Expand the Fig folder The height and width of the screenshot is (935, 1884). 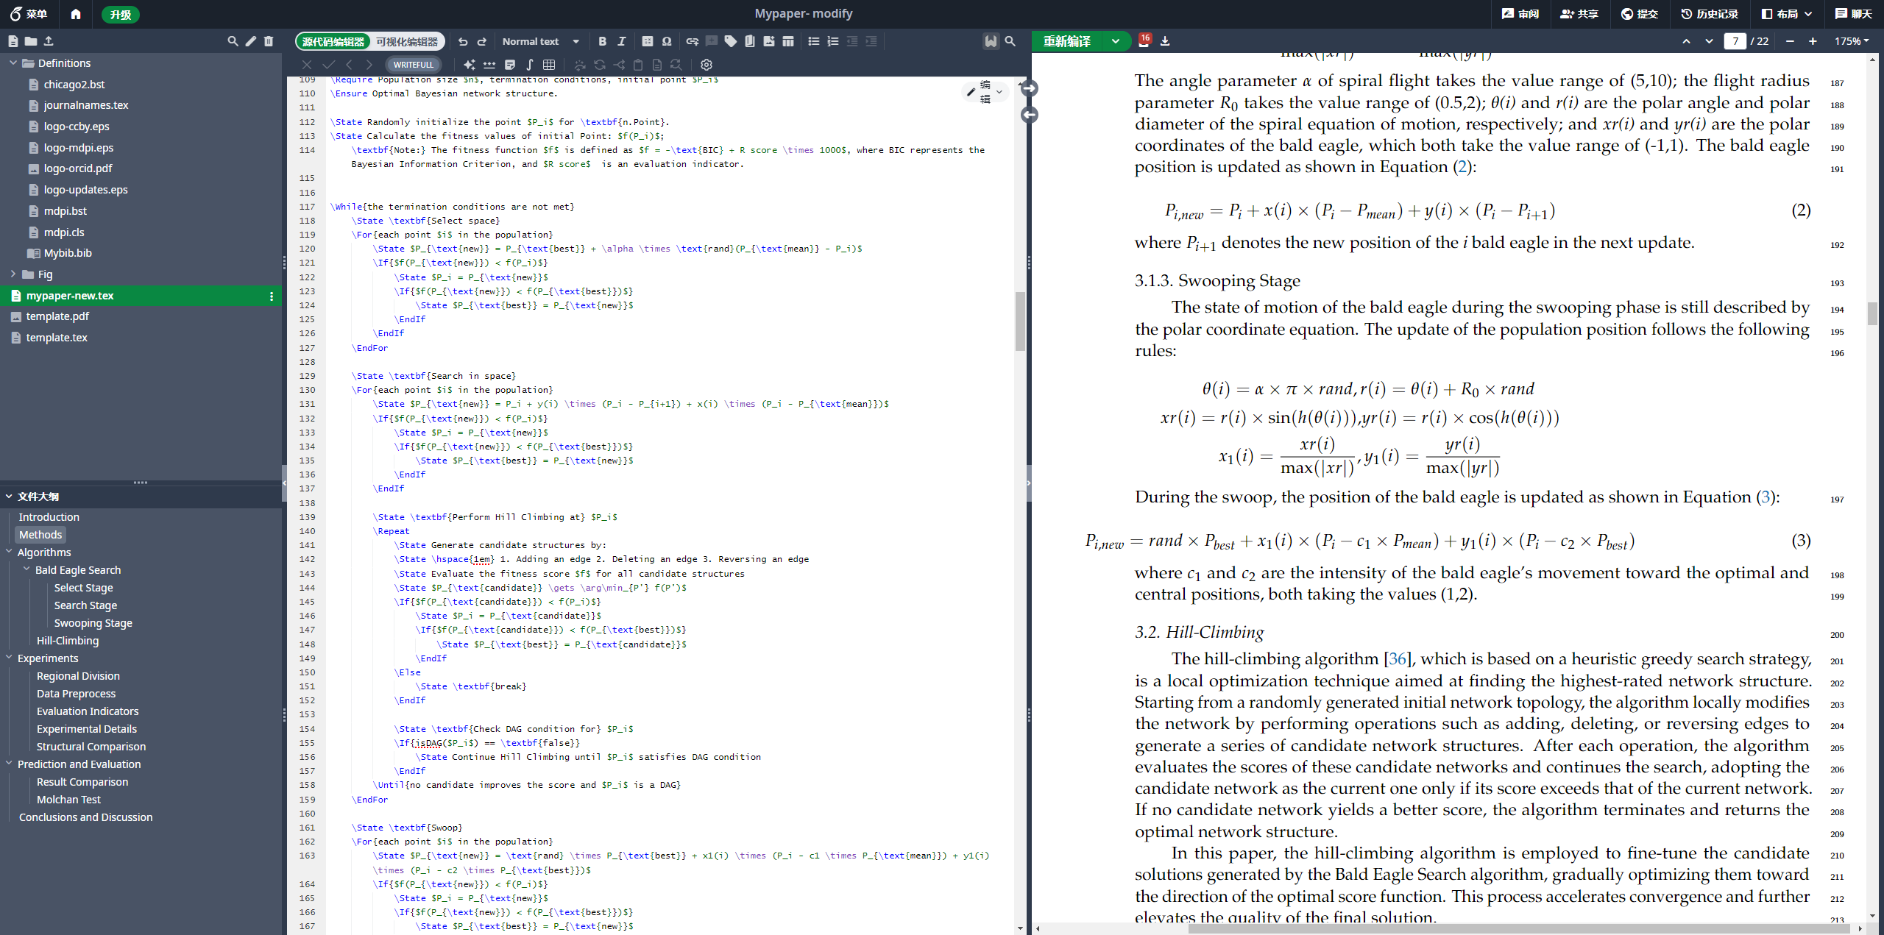coord(13,274)
